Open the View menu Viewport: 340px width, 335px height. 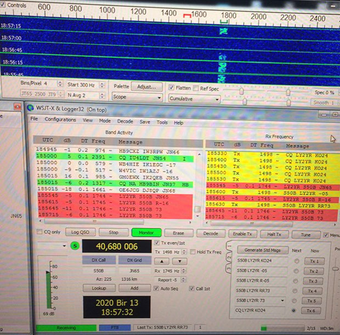click(x=87, y=120)
